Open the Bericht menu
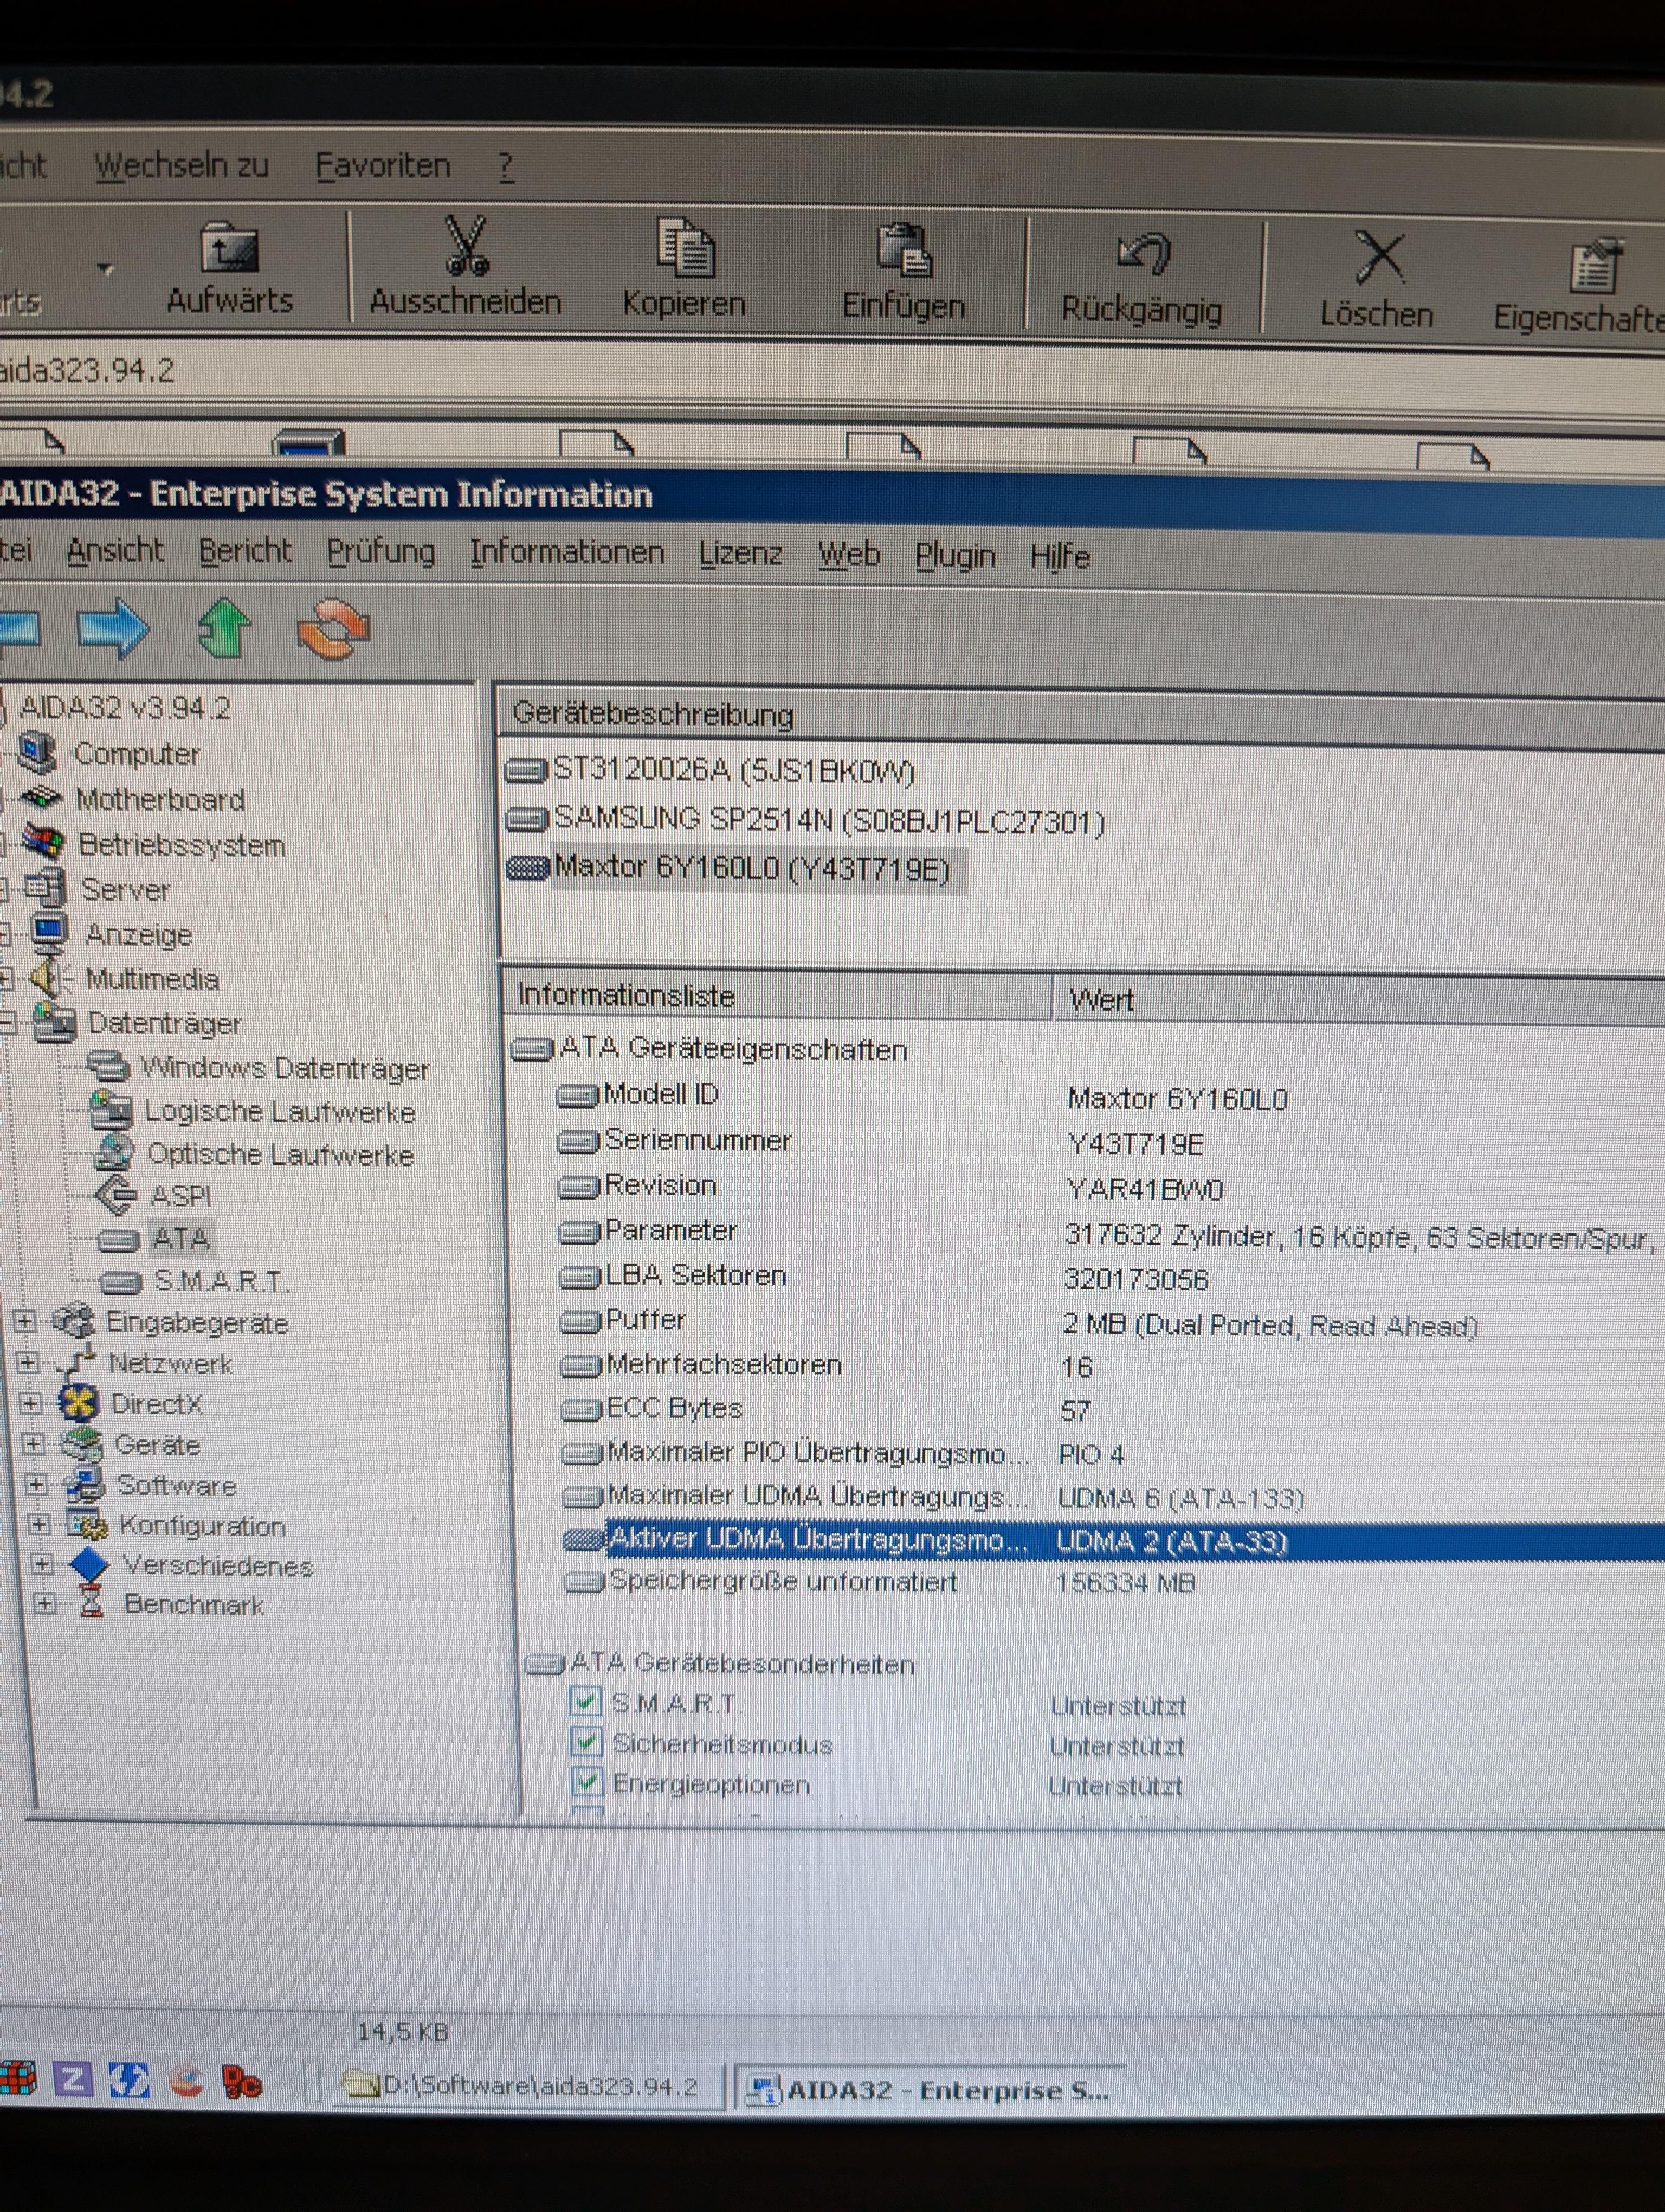 tap(245, 551)
